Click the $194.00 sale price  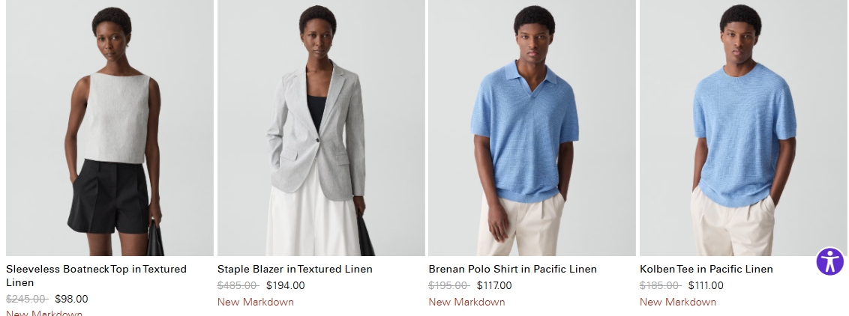pyautogui.click(x=285, y=285)
